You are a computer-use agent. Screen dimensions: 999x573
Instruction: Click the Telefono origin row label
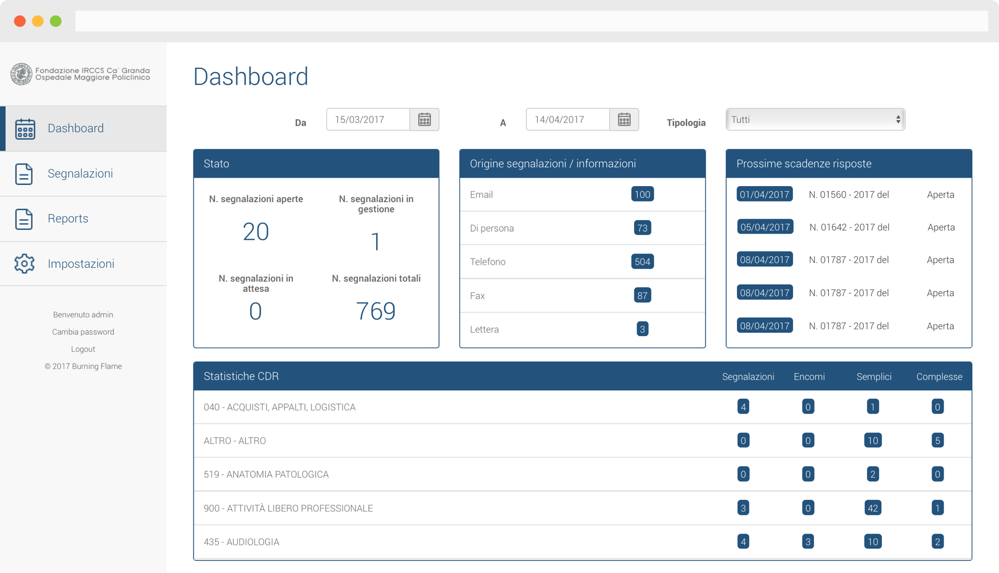pos(488,262)
